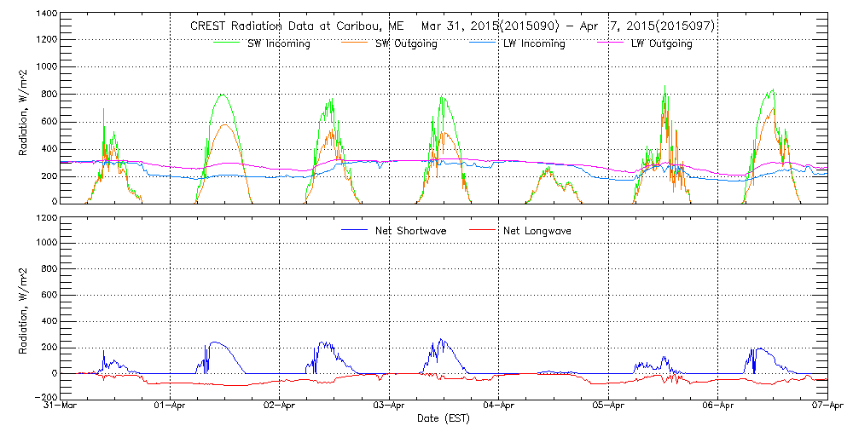
Task: Select the SW Outgoing legend entry
Action: 406,43
